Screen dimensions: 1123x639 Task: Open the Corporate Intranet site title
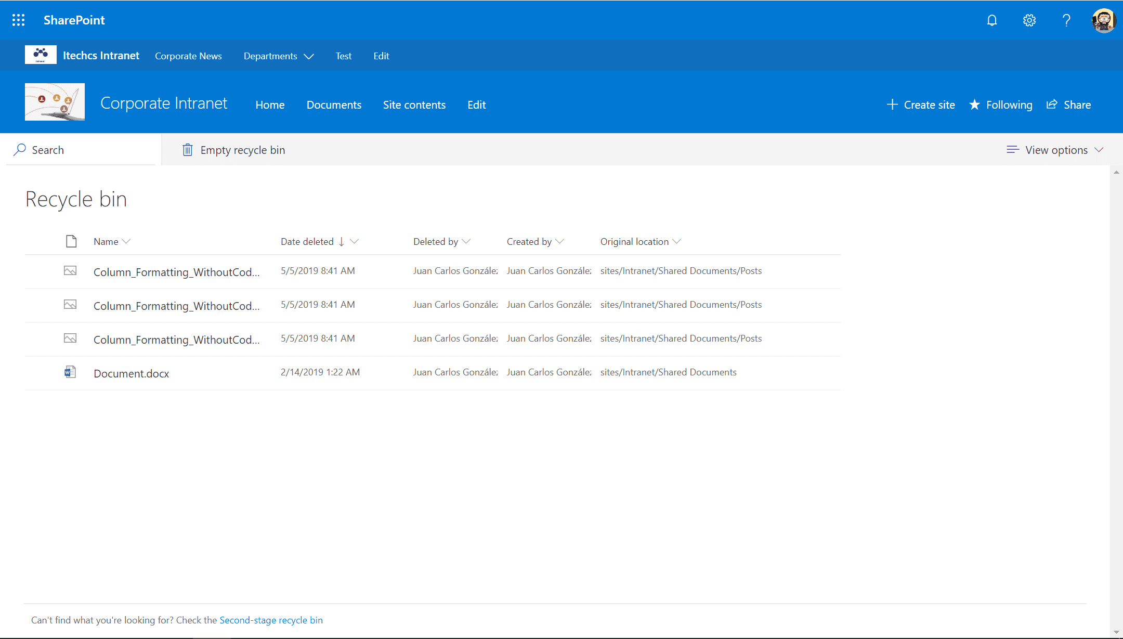164,103
